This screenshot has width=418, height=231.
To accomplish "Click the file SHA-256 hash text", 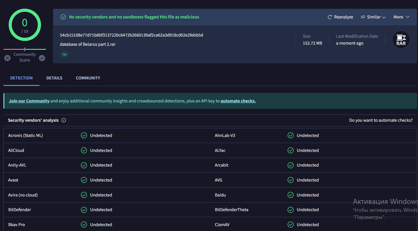I will click(131, 35).
